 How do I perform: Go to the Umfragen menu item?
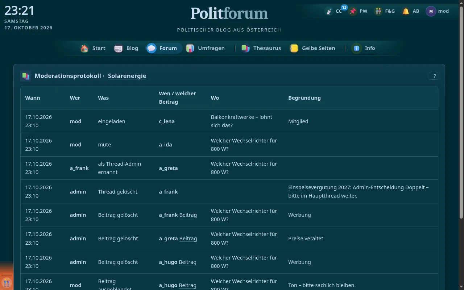(206, 48)
